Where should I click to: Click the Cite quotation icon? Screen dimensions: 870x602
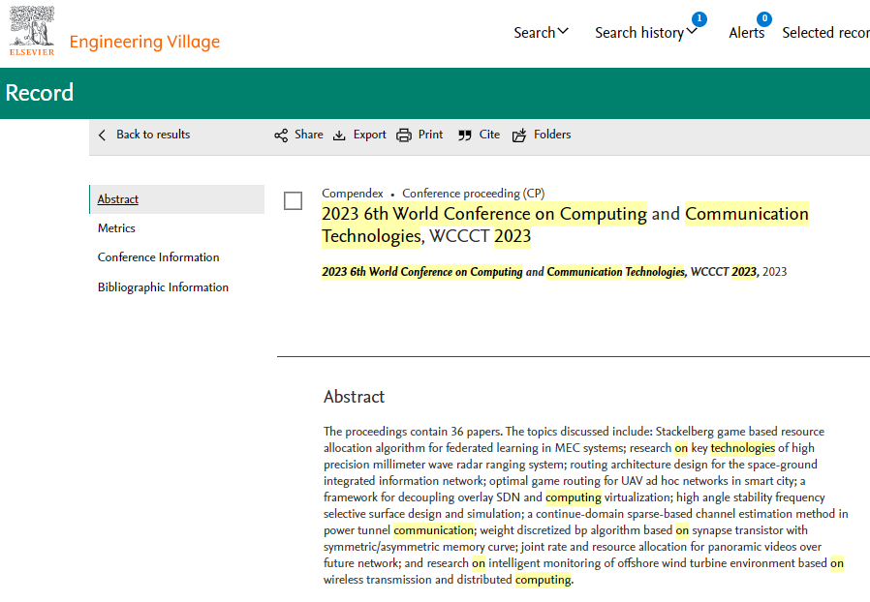point(465,135)
